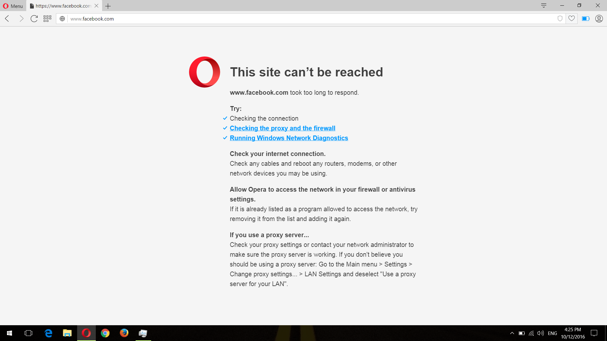The height and width of the screenshot is (341, 607).
Task: Click the 'If you use a proxy server...' heading
Action: pos(269,235)
